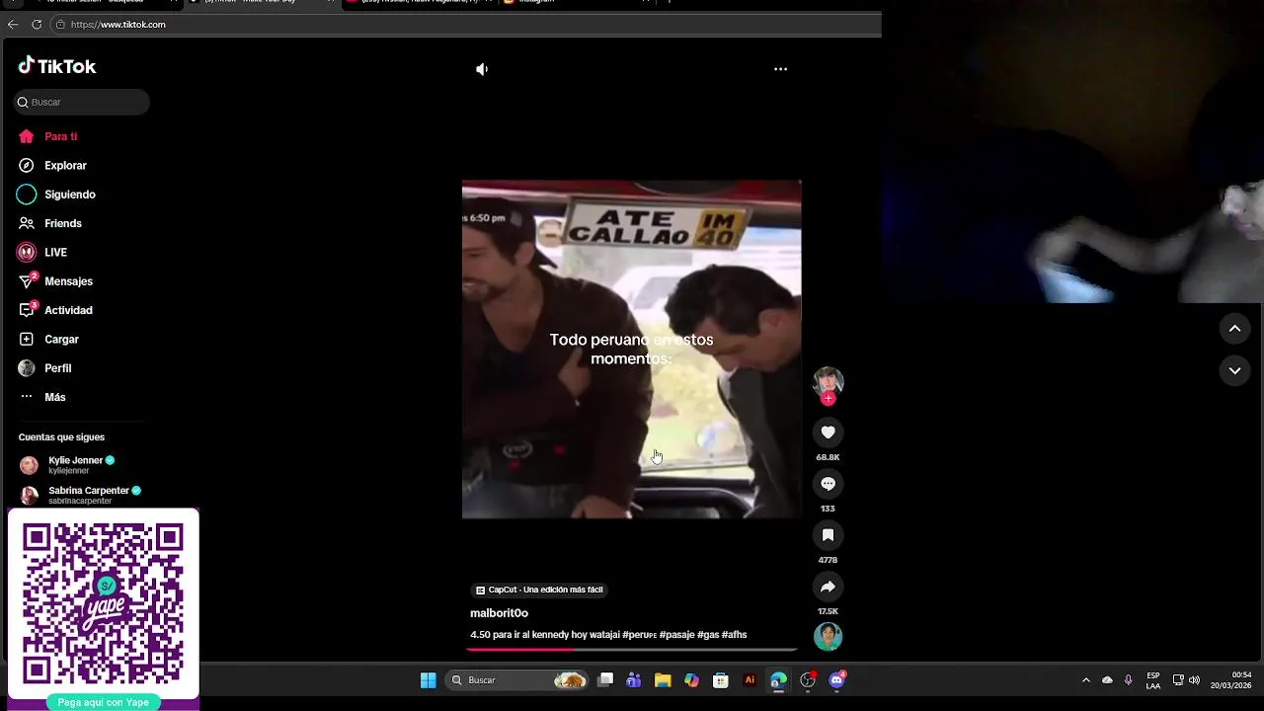Click the #peru hashtag in the caption
This screenshot has height=711, width=1264.
tap(639, 635)
